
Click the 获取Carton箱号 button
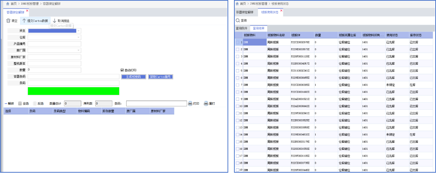(x=160, y=77)
